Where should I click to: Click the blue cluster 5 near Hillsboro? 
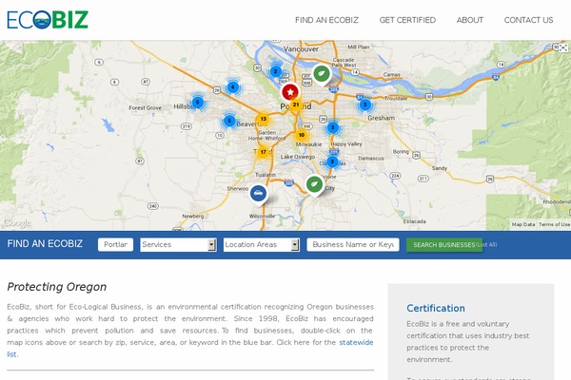click(x=198, y=103)
